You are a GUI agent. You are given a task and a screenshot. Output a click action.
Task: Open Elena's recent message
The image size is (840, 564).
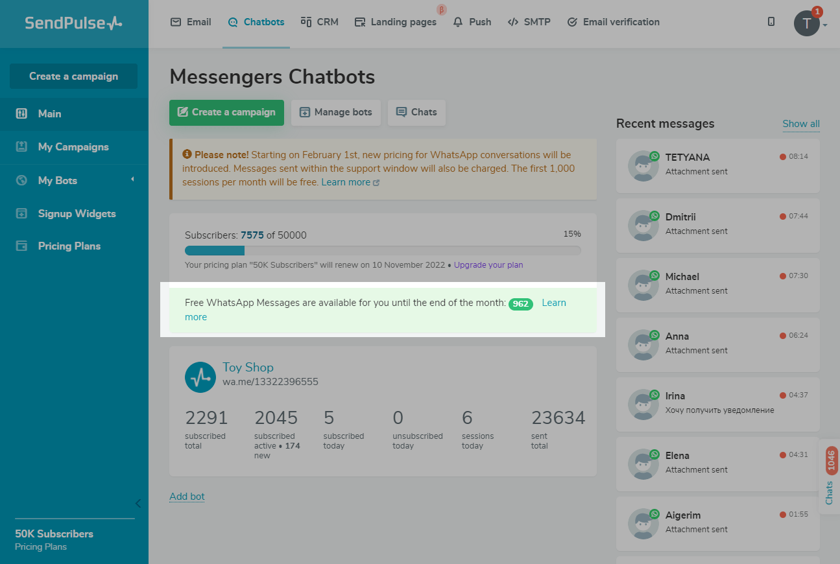click(x=717, y=464)
